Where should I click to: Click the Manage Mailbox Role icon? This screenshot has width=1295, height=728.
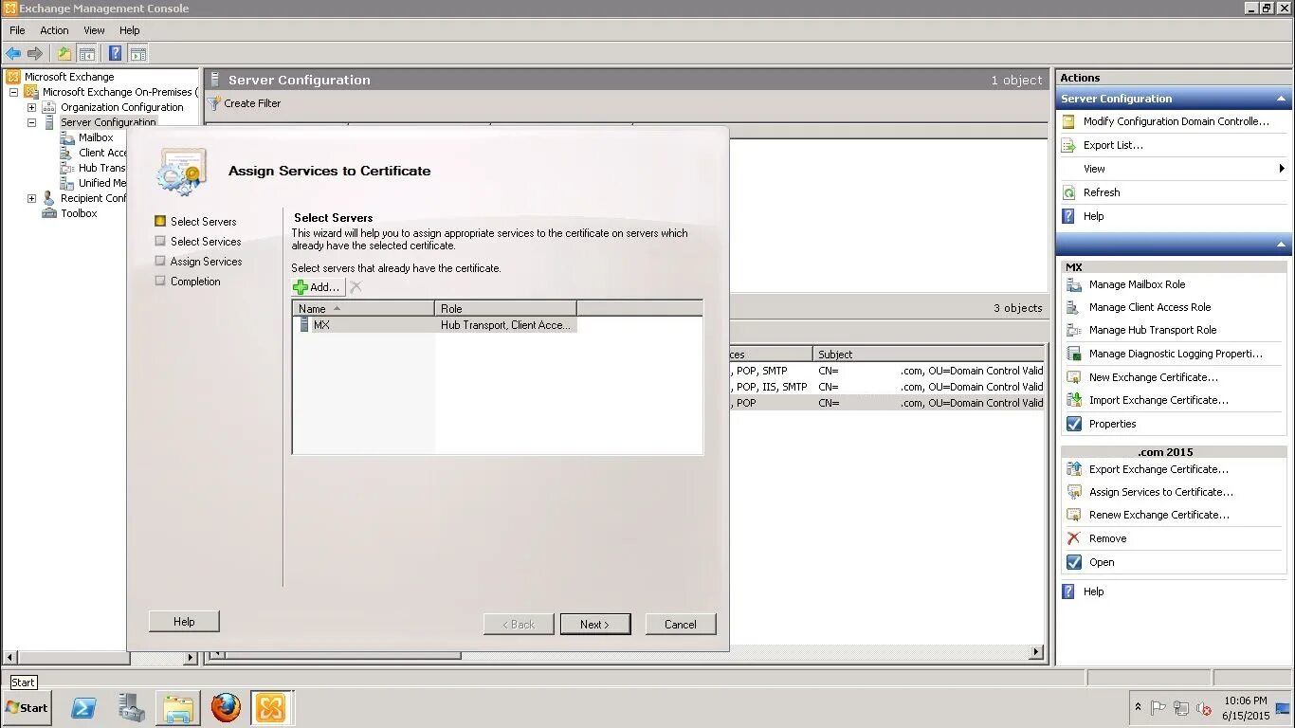click(x=1073, y=284)
